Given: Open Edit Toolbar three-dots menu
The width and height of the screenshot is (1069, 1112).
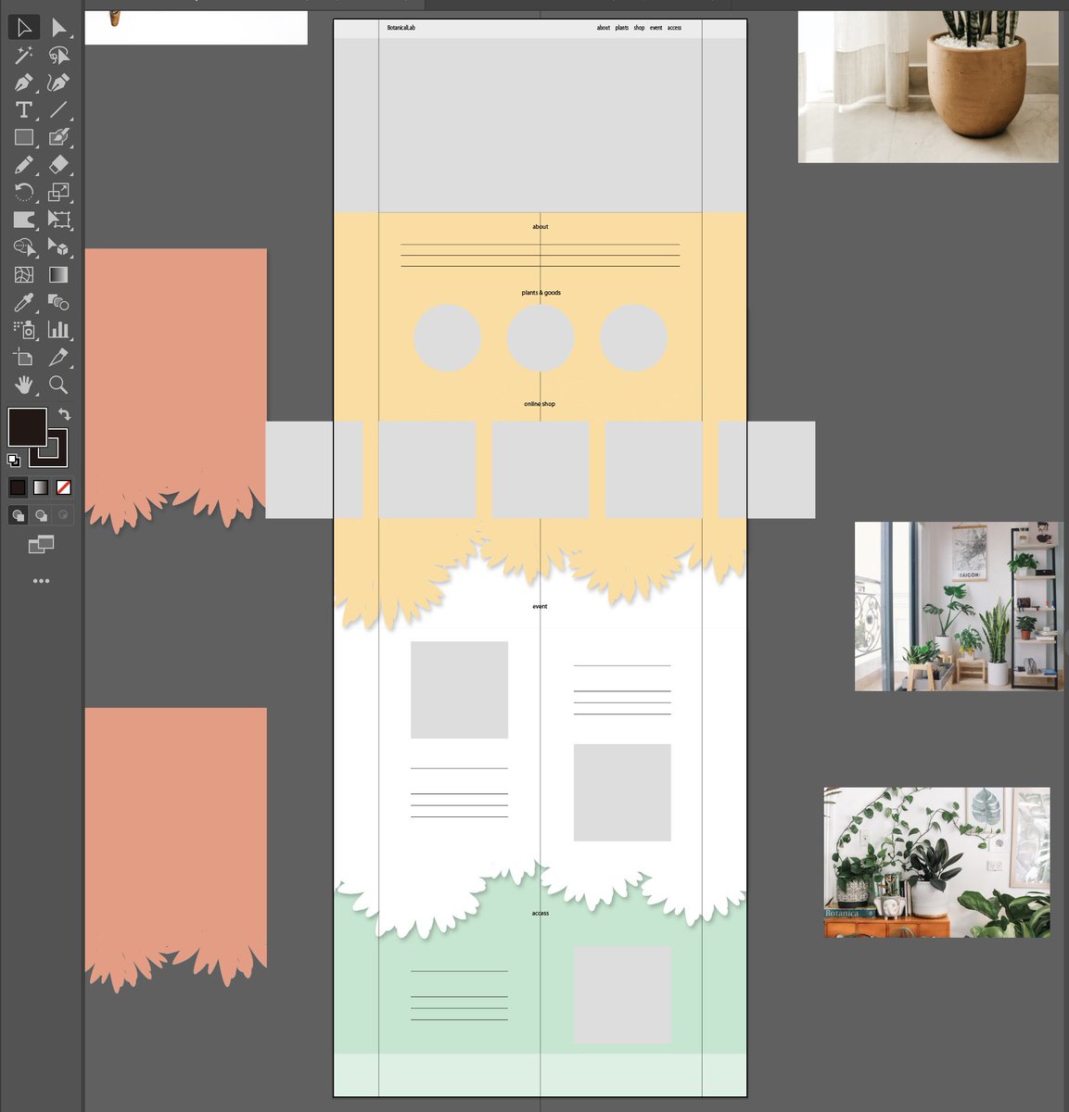Looking at the screenshot, I should pos(41,581).
